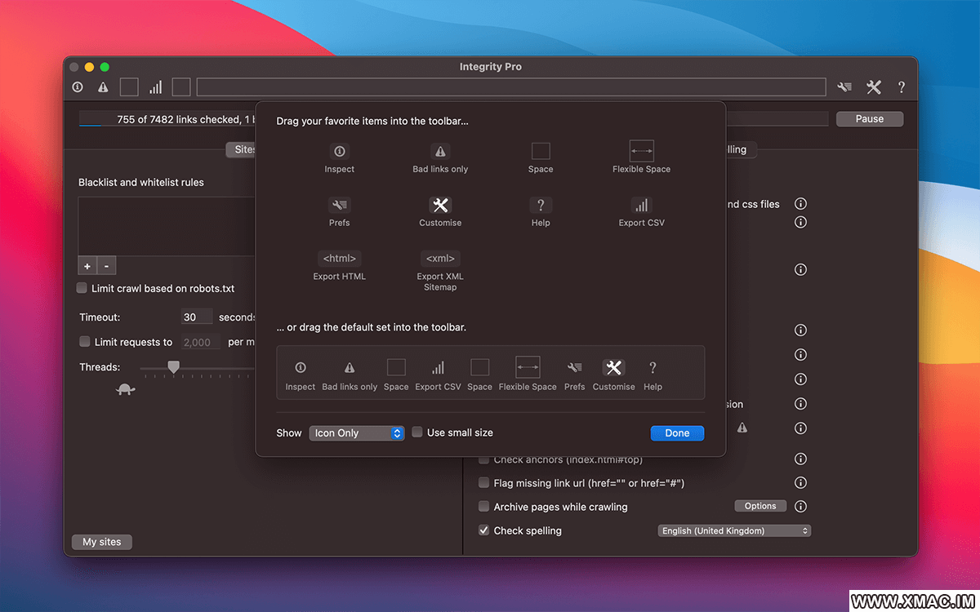Select the Inspect item in the favorite items grid
The height and width of the screenshot is (612, 980).
click(x=340, y=157)
